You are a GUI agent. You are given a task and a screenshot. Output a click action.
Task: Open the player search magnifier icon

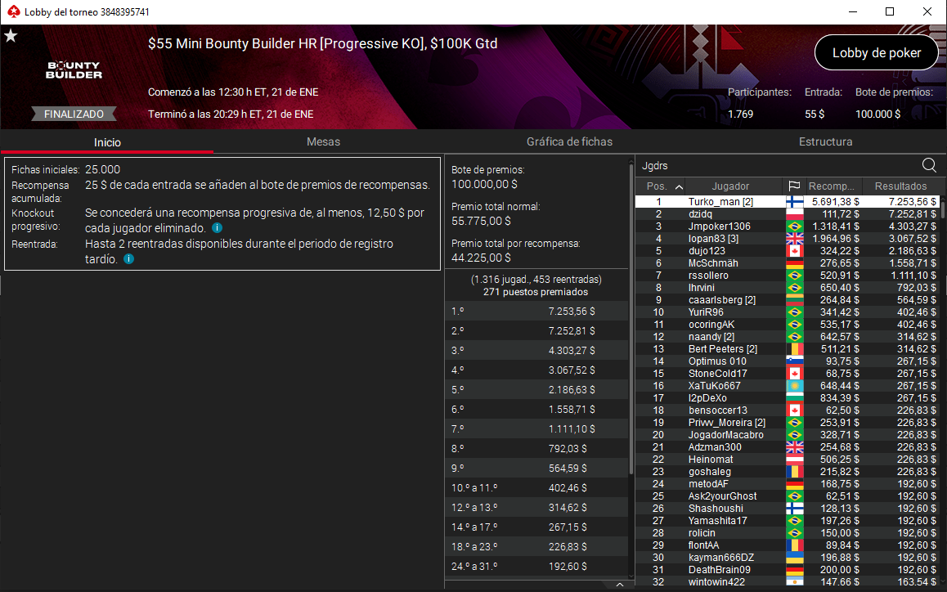tap(929, 165)
